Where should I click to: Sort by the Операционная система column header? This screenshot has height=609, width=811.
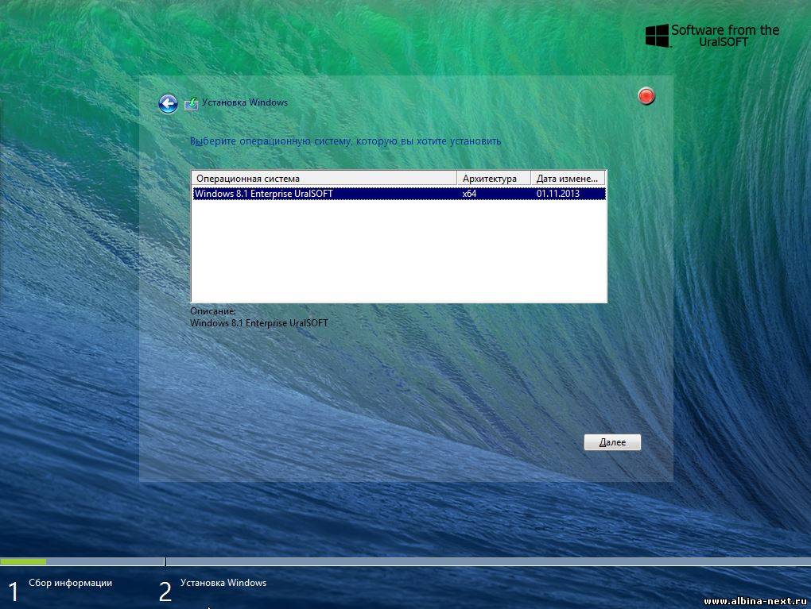point(324,178)
